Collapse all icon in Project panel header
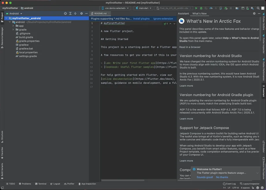This screenshot has height=190, width=266. (x=75, y=13)
